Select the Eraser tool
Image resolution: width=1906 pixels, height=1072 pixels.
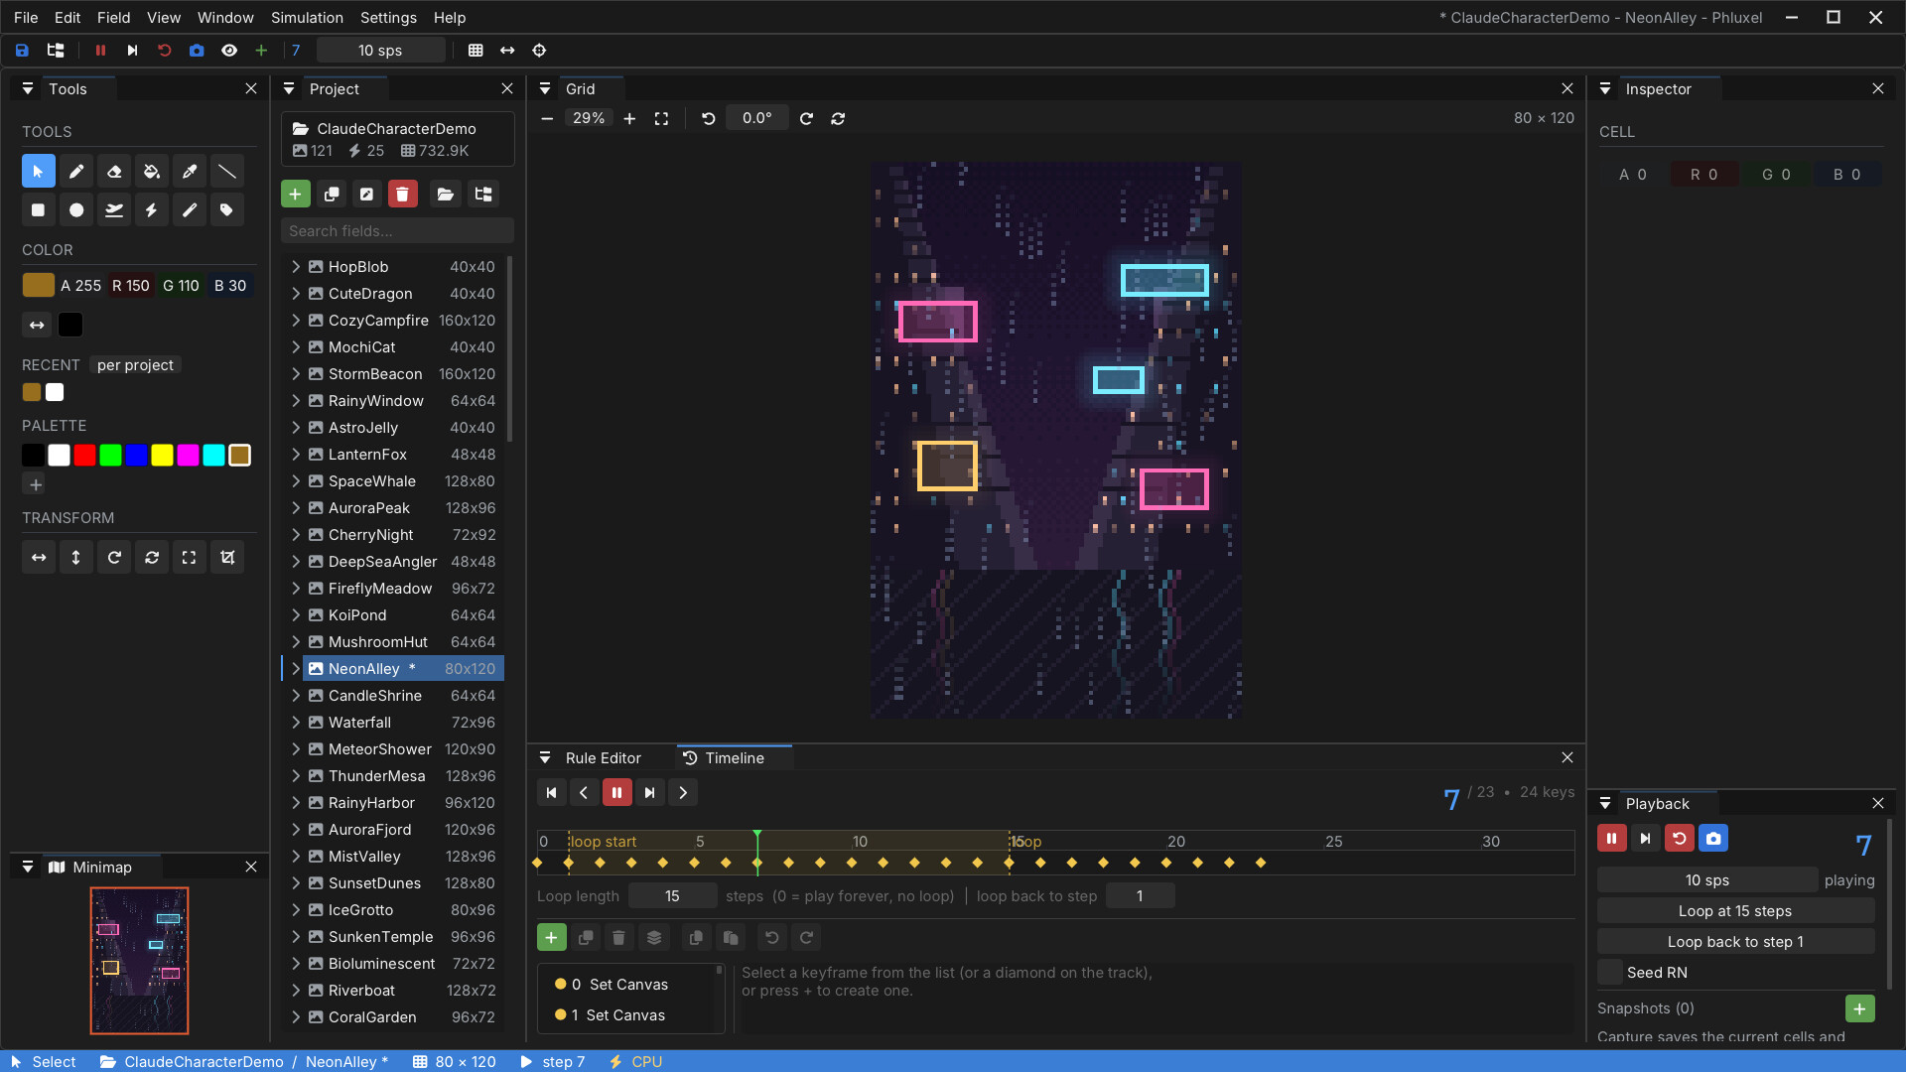pos(114,172)
